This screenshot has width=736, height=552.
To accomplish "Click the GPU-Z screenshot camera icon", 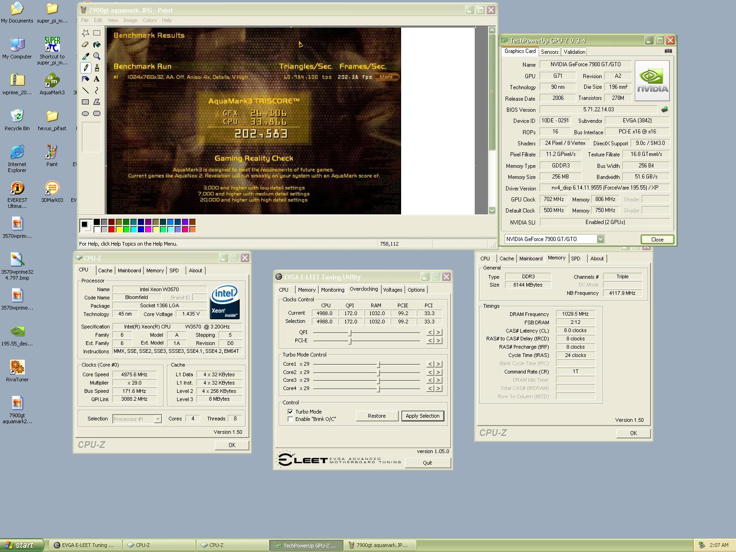I will click(668, 51).
